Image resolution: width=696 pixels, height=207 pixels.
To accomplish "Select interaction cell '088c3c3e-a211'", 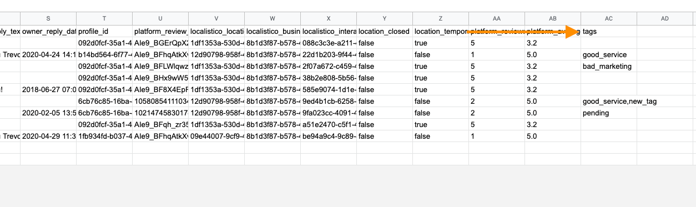I will (329, 43).
